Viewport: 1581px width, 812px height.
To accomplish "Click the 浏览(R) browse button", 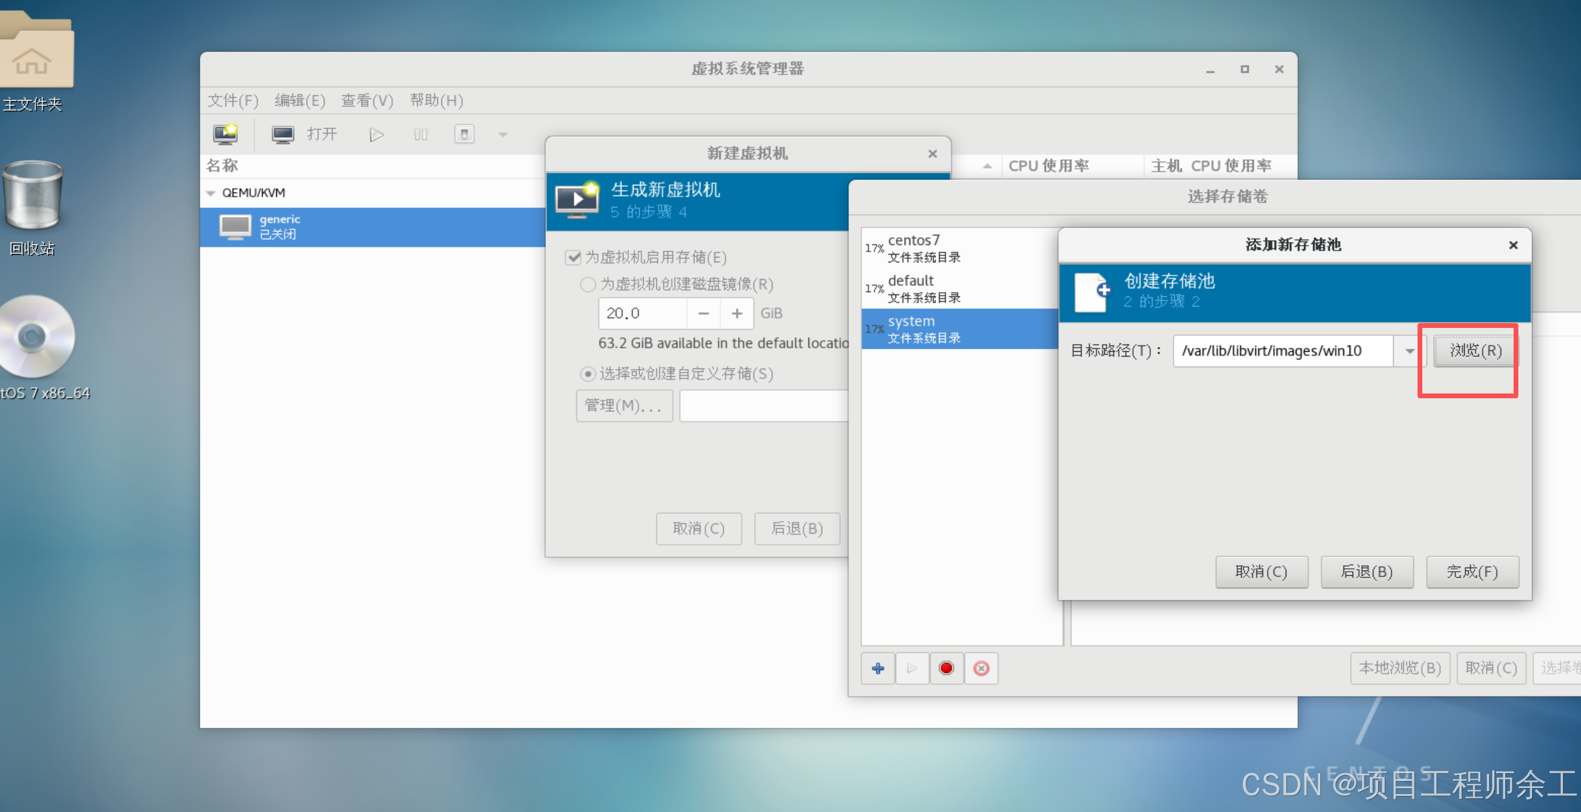I will [x=1475, y=350].
